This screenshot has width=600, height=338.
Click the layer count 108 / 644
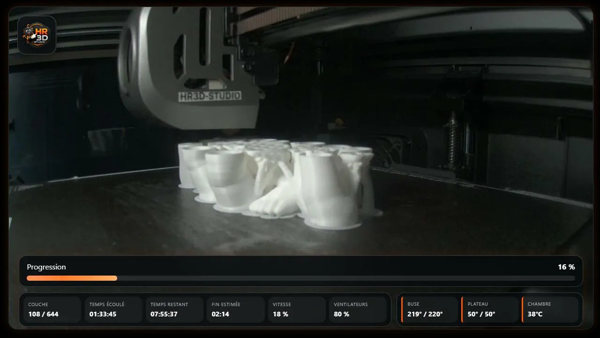(x=43, y=314)
